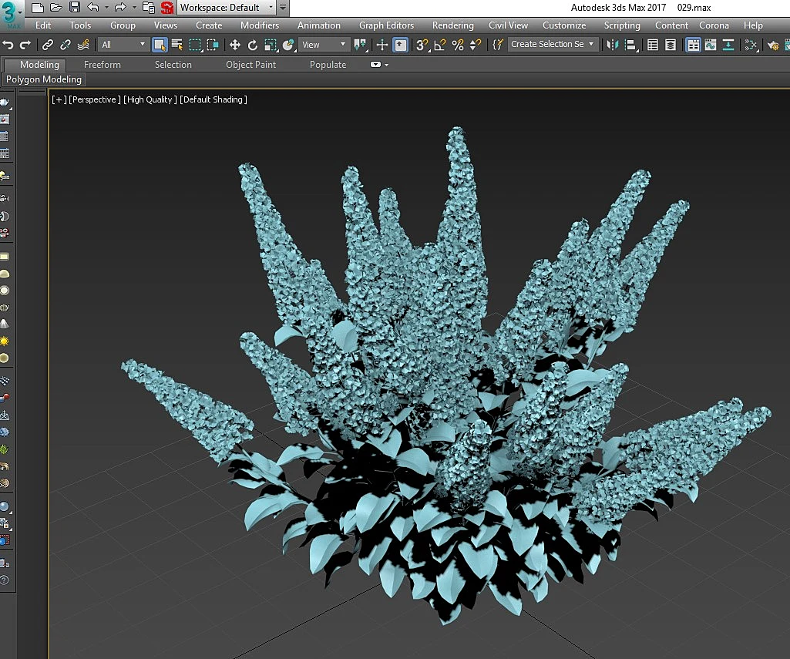790x659 pixels.
Task: Click the Bind to Space Warp tool
Action: click(x=84, y=45)
